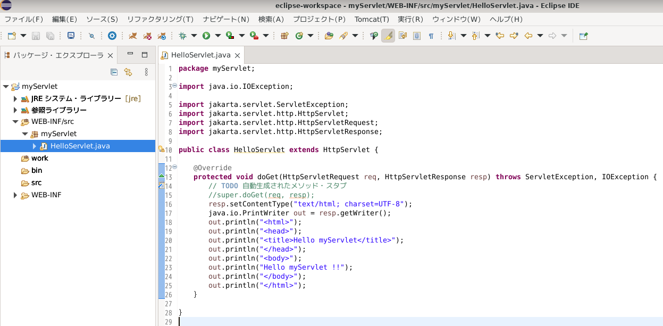
Task: Click the Coverage run icon
Action: coord(230,36)
